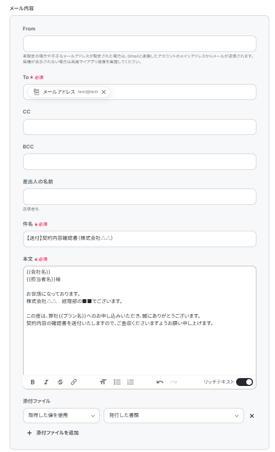Select the CC input field
This screenshot has width=275, height=452.
point(140,127)
